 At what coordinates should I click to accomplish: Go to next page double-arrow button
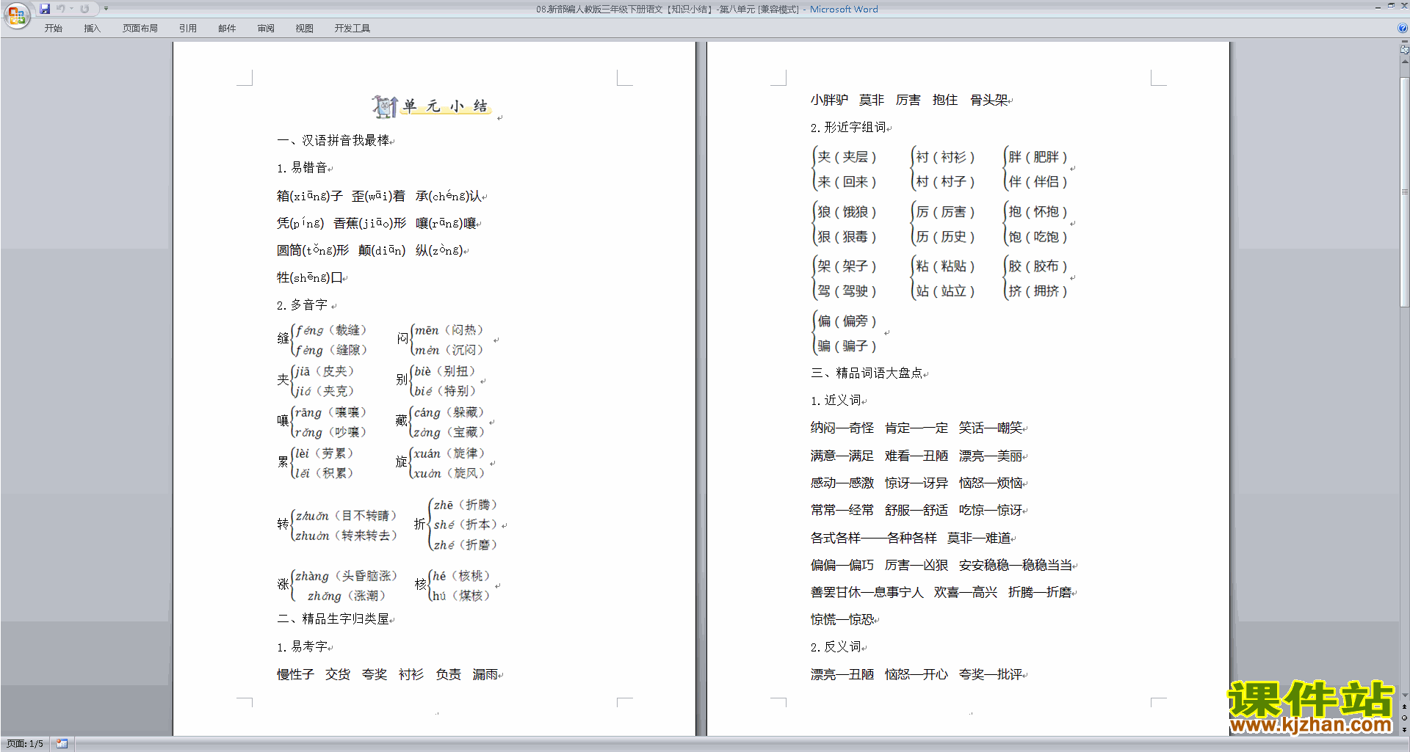click(x=1405, y=729)
